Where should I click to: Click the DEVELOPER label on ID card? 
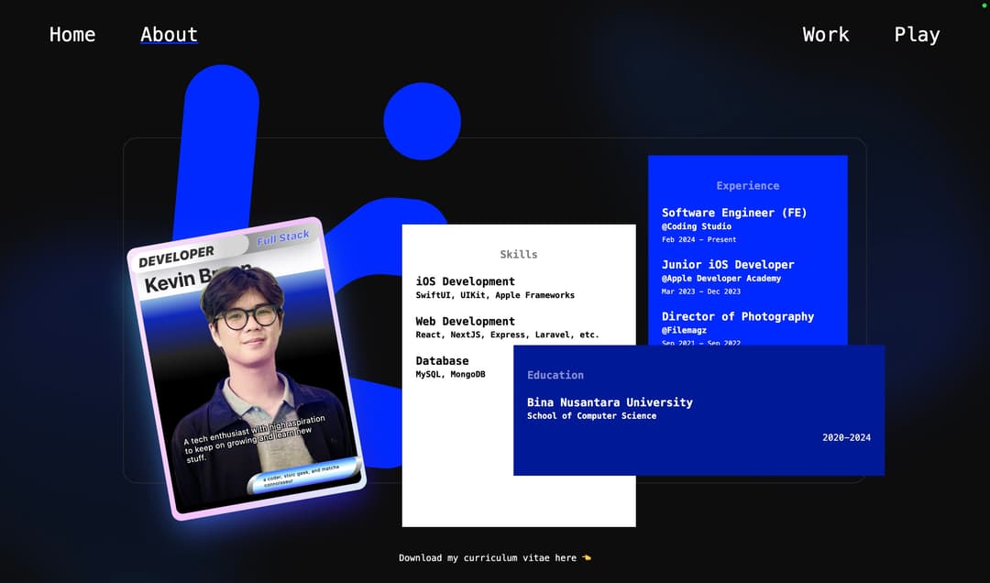176,256
